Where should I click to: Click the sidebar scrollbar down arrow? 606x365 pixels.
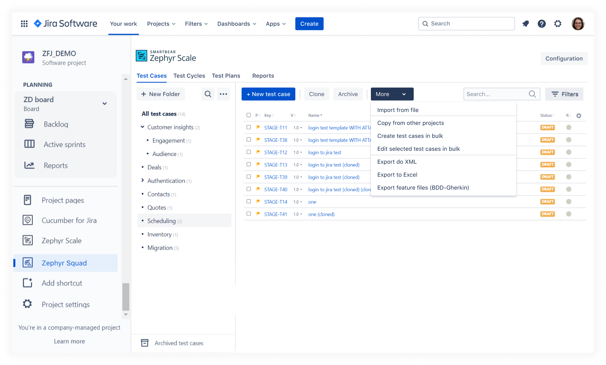pyautogui.click(x=126, y=314)
